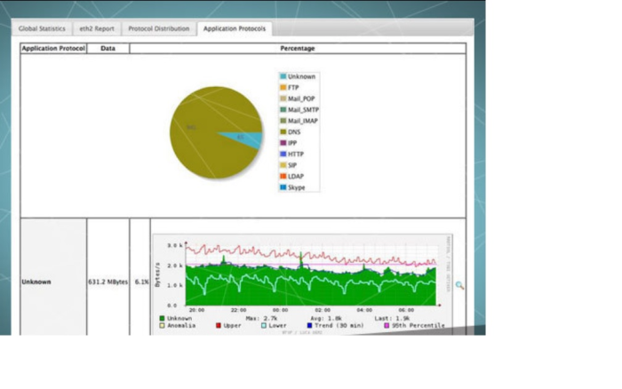This screenshot has height=389, width=622.
Task: Click the Trend (30 min) legend swatch
Action: (309, 326)
